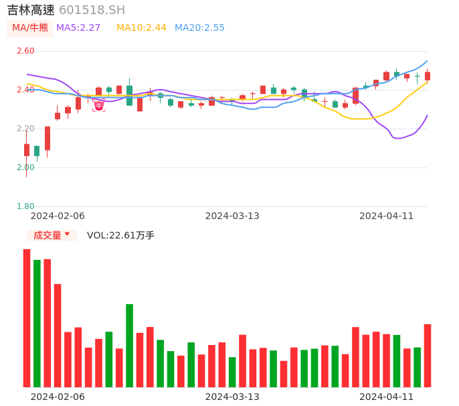Click the last red volume bar on right
The width and height of the screenshot is (459, 406).
[x=428, y=356]
